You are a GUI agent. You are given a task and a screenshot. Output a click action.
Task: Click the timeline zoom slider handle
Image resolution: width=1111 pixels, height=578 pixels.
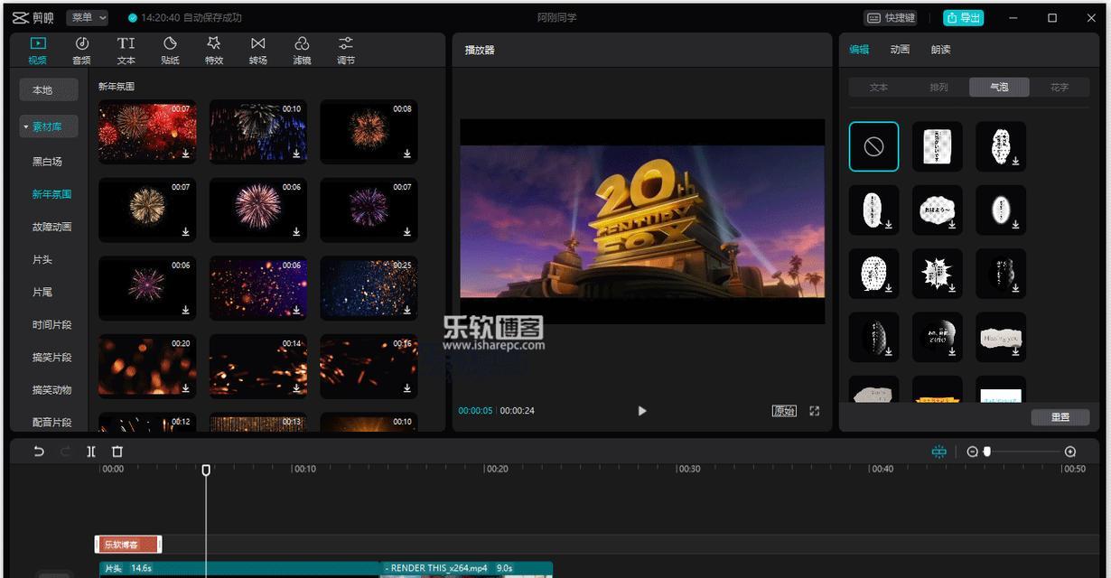(987, 452)
